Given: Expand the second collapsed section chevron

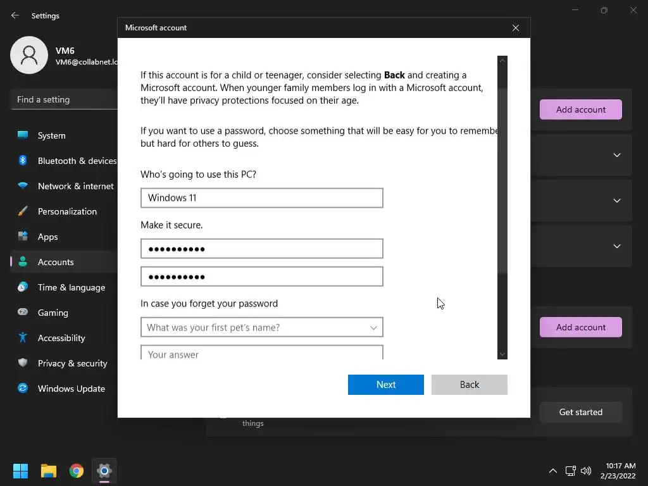Looking at the screenshot, I should [616, 201].
